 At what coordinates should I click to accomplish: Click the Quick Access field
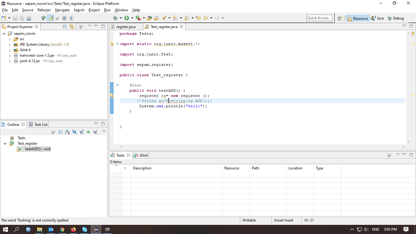point(319,18)
